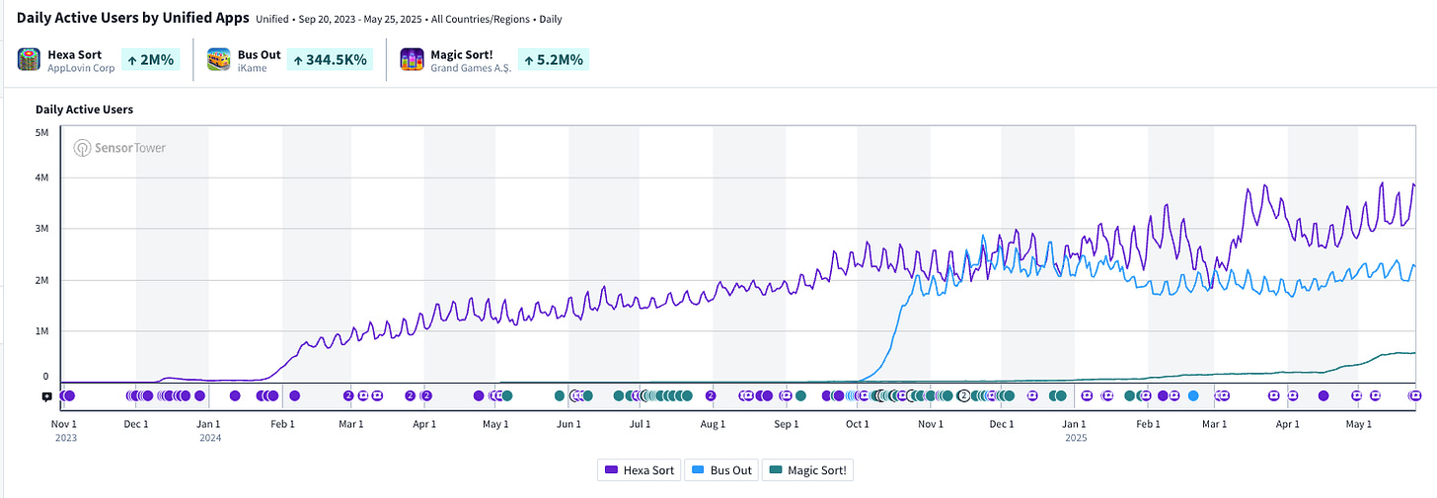The image size is (1437, 498).
Task: Click the date range 'Sep 20, 2023 - May 25, 2025'
Action: pyautogui.click(x=362, y=19)
